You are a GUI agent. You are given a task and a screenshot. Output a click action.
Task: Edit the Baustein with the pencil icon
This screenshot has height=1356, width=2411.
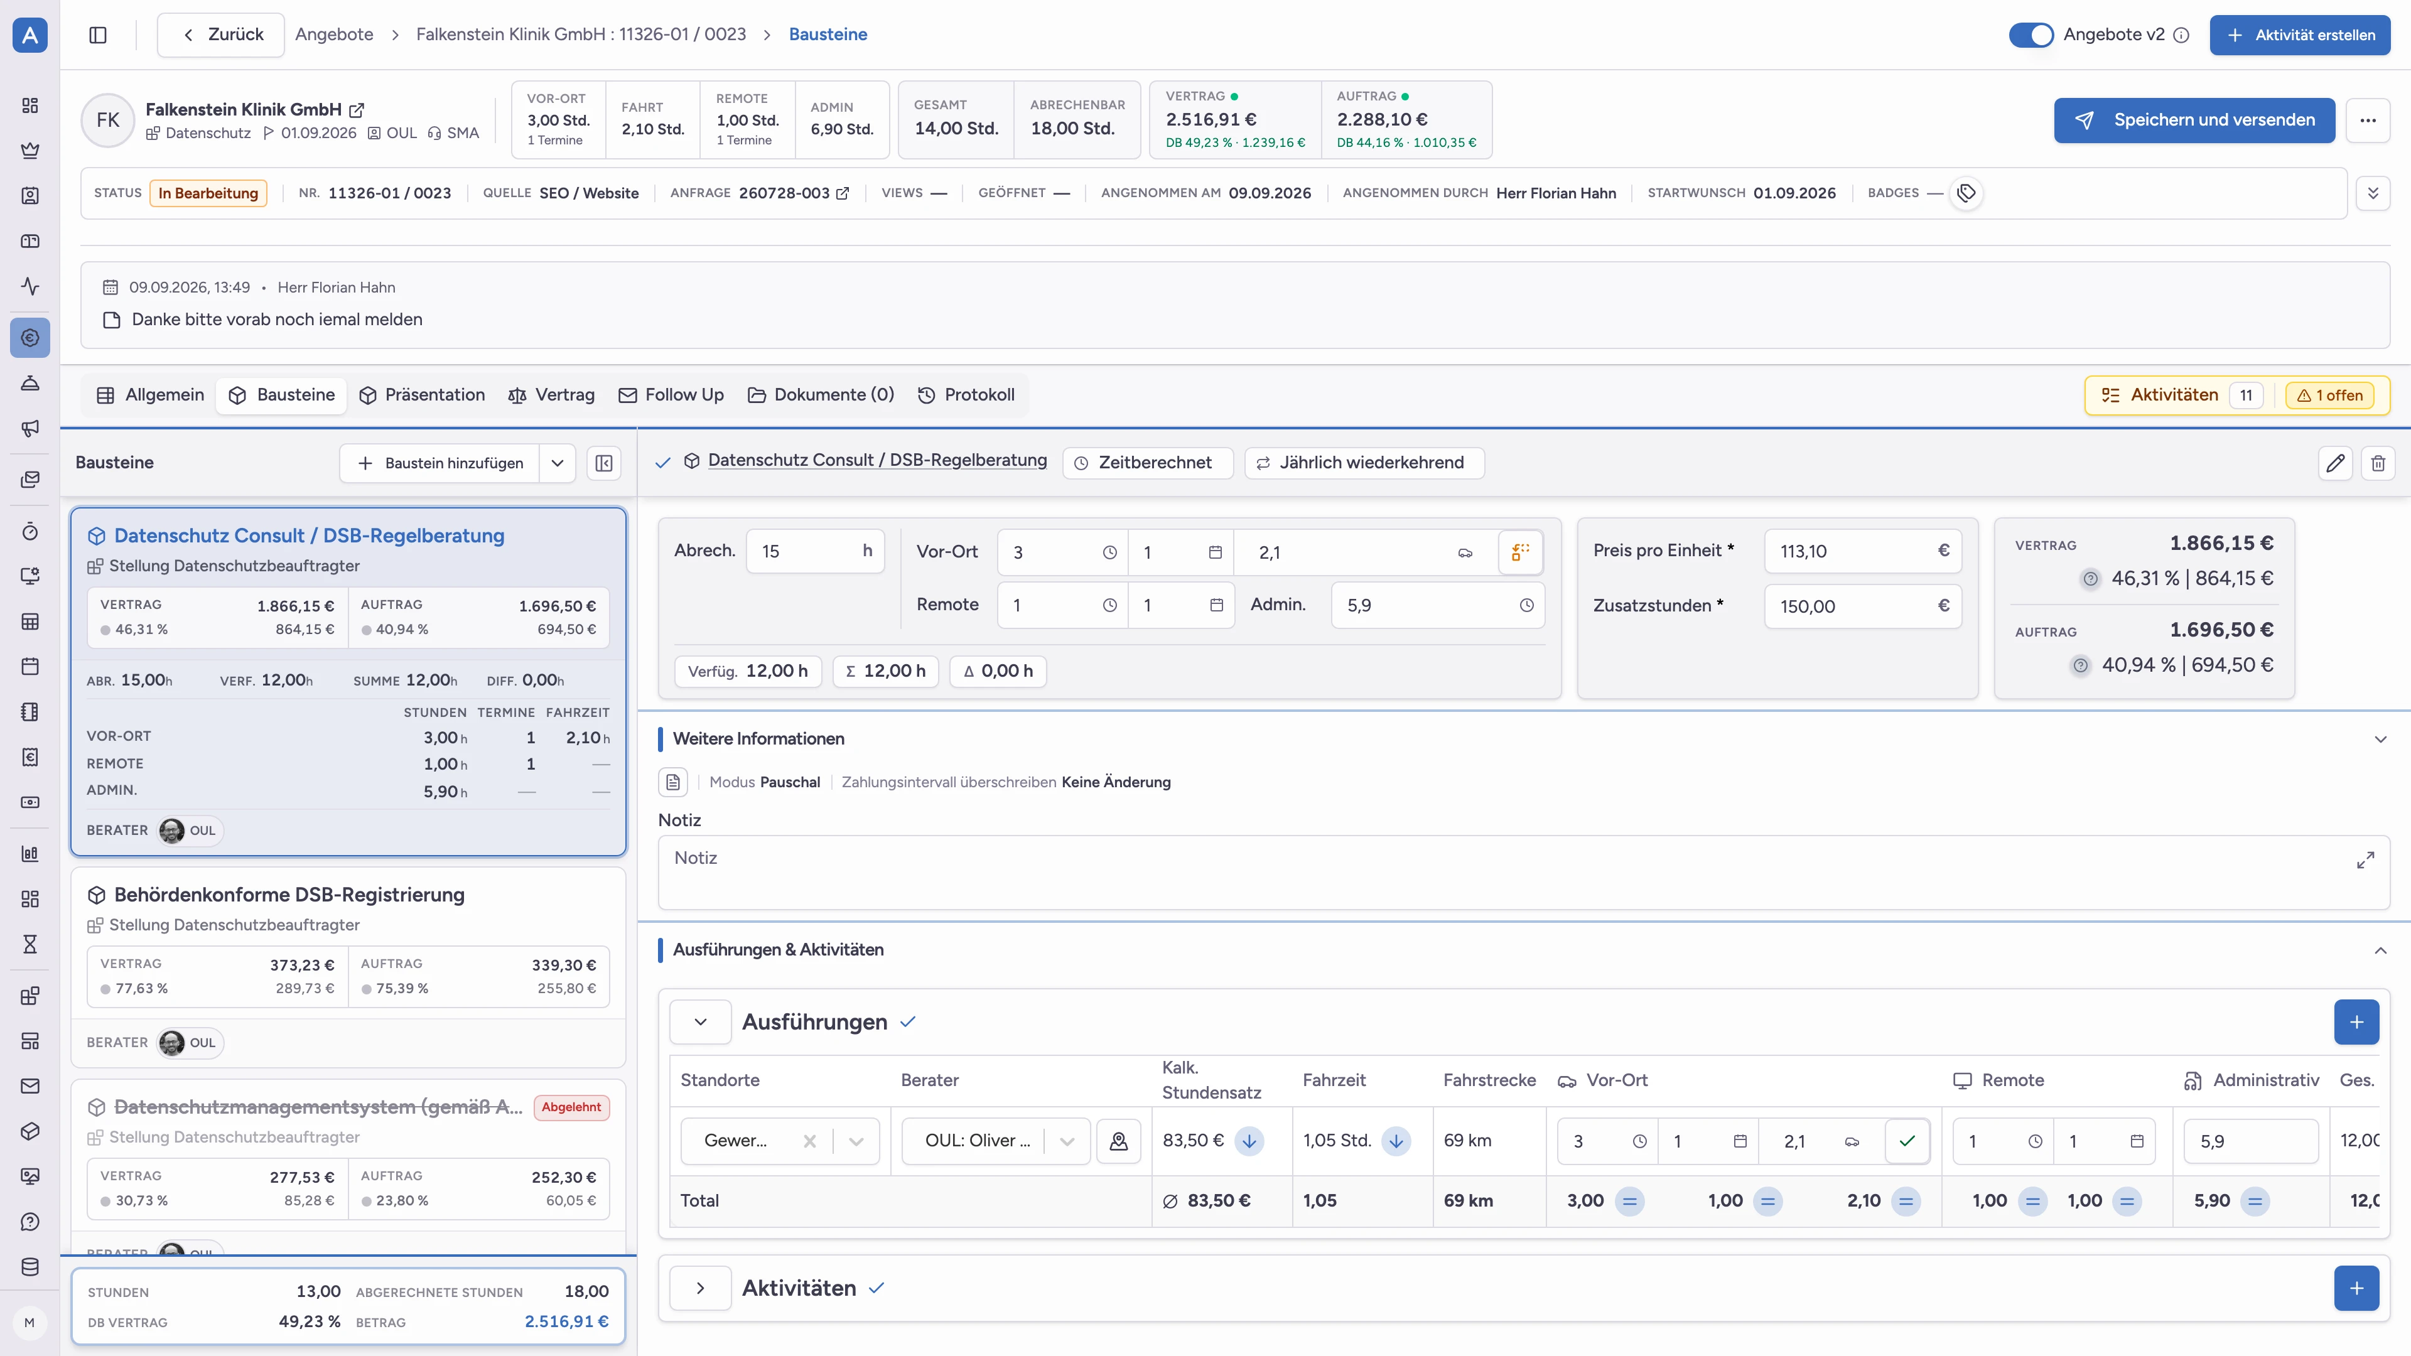[x=2335, y=463]
